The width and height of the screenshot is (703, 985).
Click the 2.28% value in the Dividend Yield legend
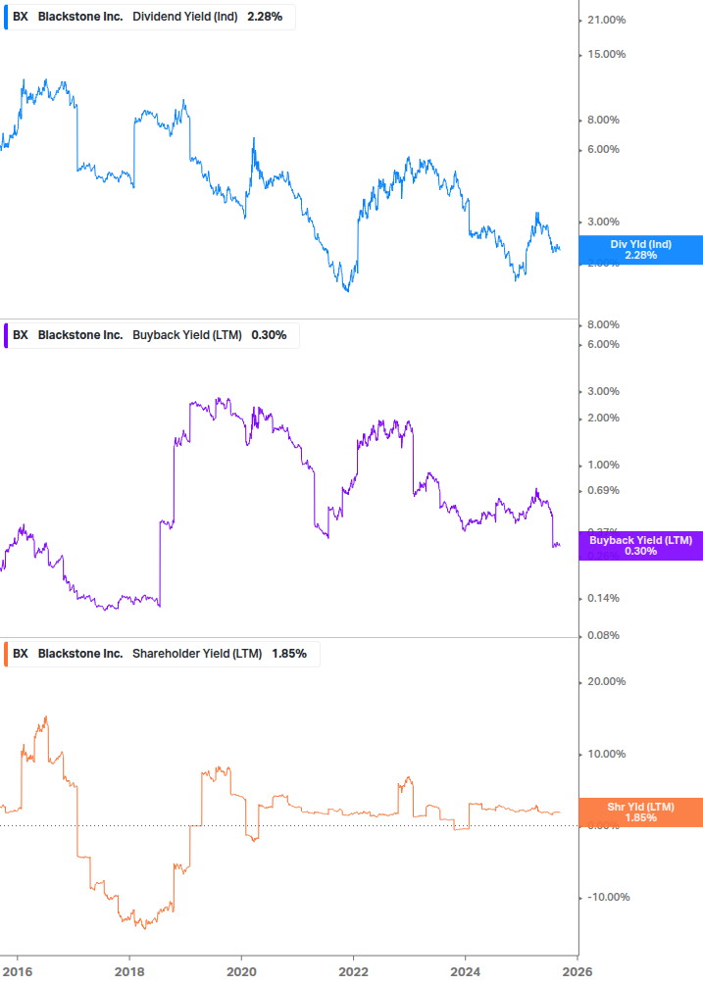(x=265, y=17)
